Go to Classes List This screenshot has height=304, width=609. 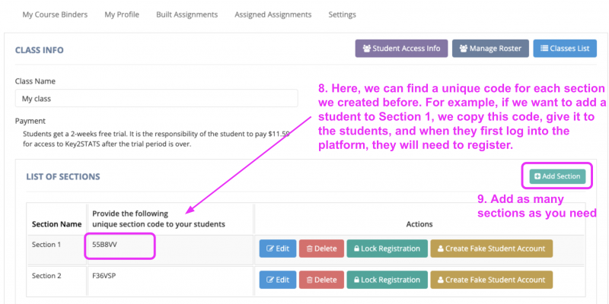coord(565,49)
